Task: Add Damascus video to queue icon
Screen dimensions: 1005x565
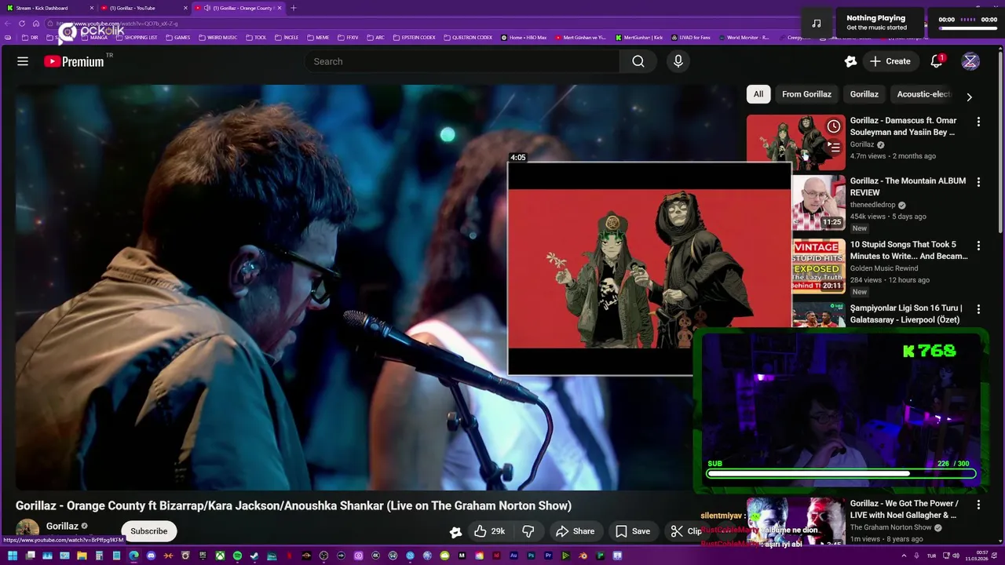Action: [x=834, y=147]
